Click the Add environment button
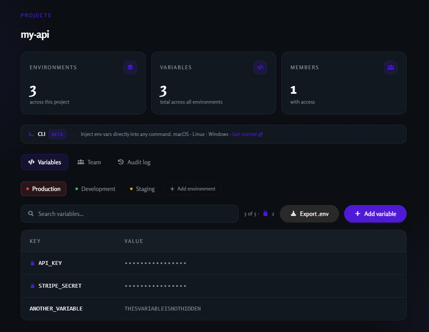The width and height of the screenshot is (429, 332). point(192,188)
